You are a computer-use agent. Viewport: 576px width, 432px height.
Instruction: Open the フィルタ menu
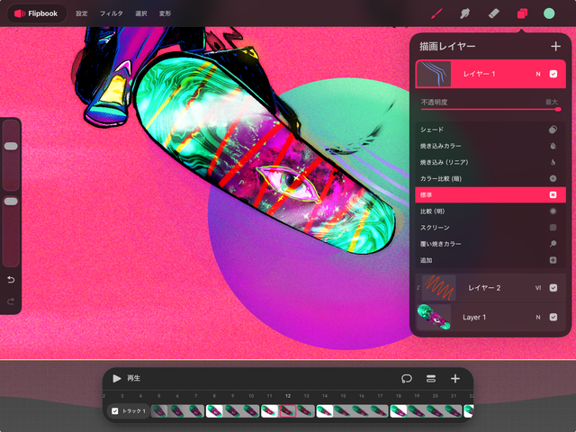click(112, 13)
